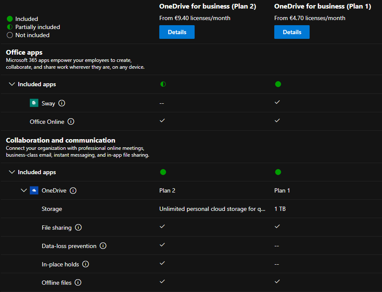Click the Sway row label
382x292 pixels.
tap(48, 103)
